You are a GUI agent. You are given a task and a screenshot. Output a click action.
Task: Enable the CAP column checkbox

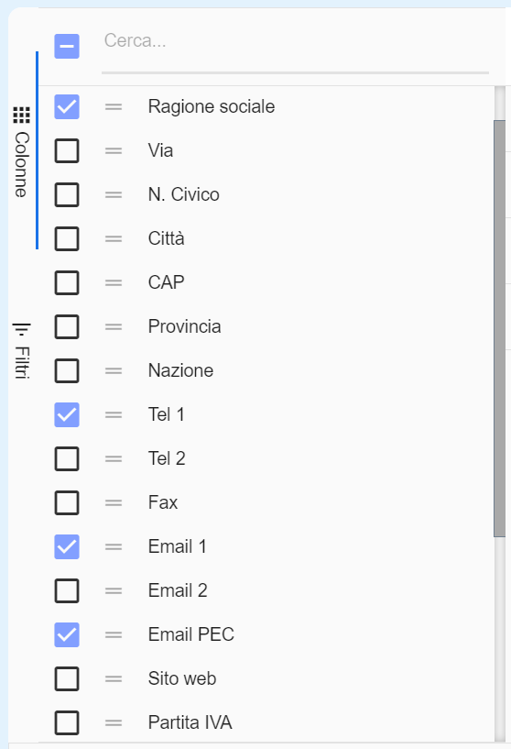point(67,282)
